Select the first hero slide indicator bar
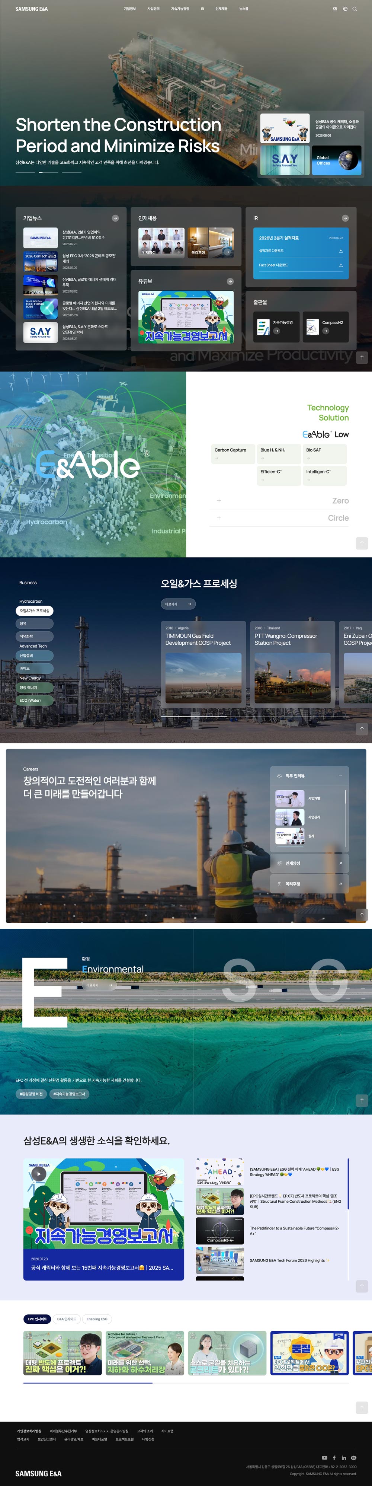The height and width of the screenshot is (1486, 372). point(25,172)
